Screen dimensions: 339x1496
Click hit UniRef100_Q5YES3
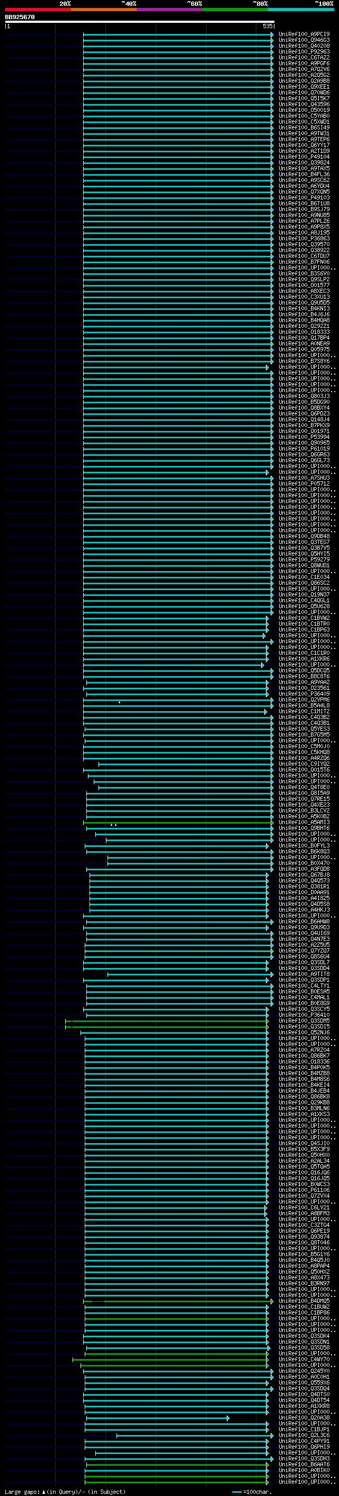coord(304,729)
